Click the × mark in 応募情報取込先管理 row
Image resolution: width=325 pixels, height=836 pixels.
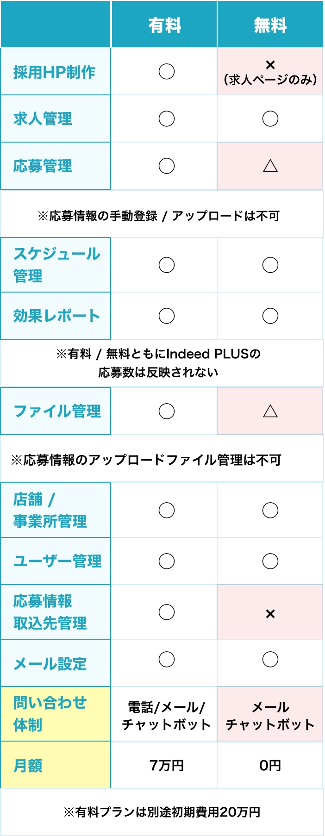[x=270, y=614]
